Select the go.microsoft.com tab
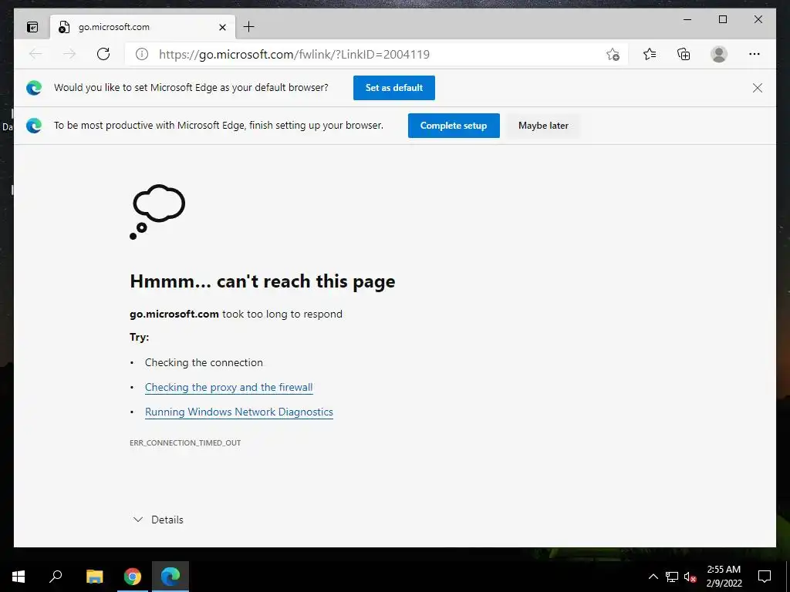This screenshot has height=592, width=790. tap(143, 27)
